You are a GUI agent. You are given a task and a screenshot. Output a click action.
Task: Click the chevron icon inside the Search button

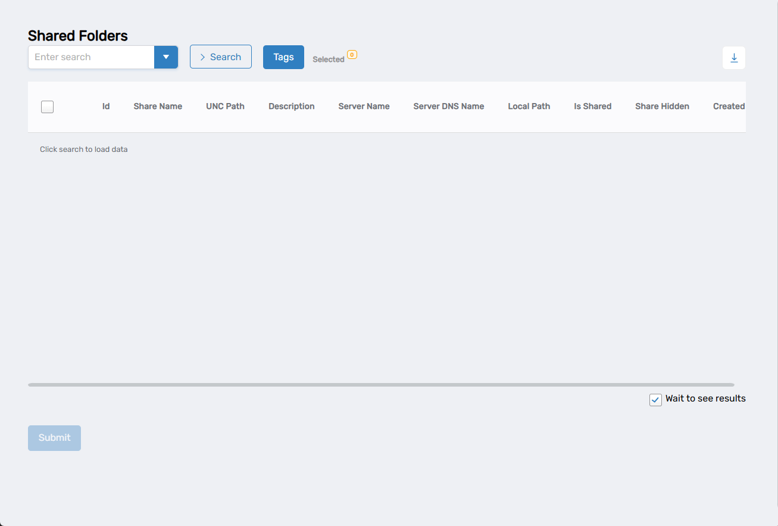coord(203,57)
